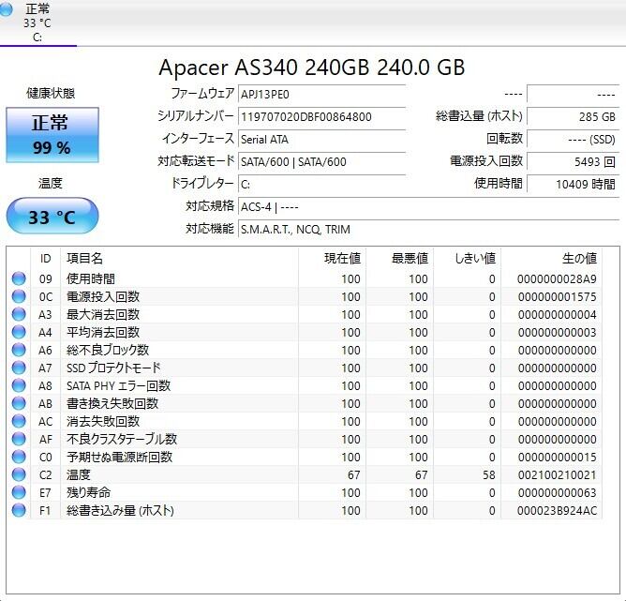Select the SSD プロテクトモード attribute name
This screenshot has width=626, height=601.
113,368
